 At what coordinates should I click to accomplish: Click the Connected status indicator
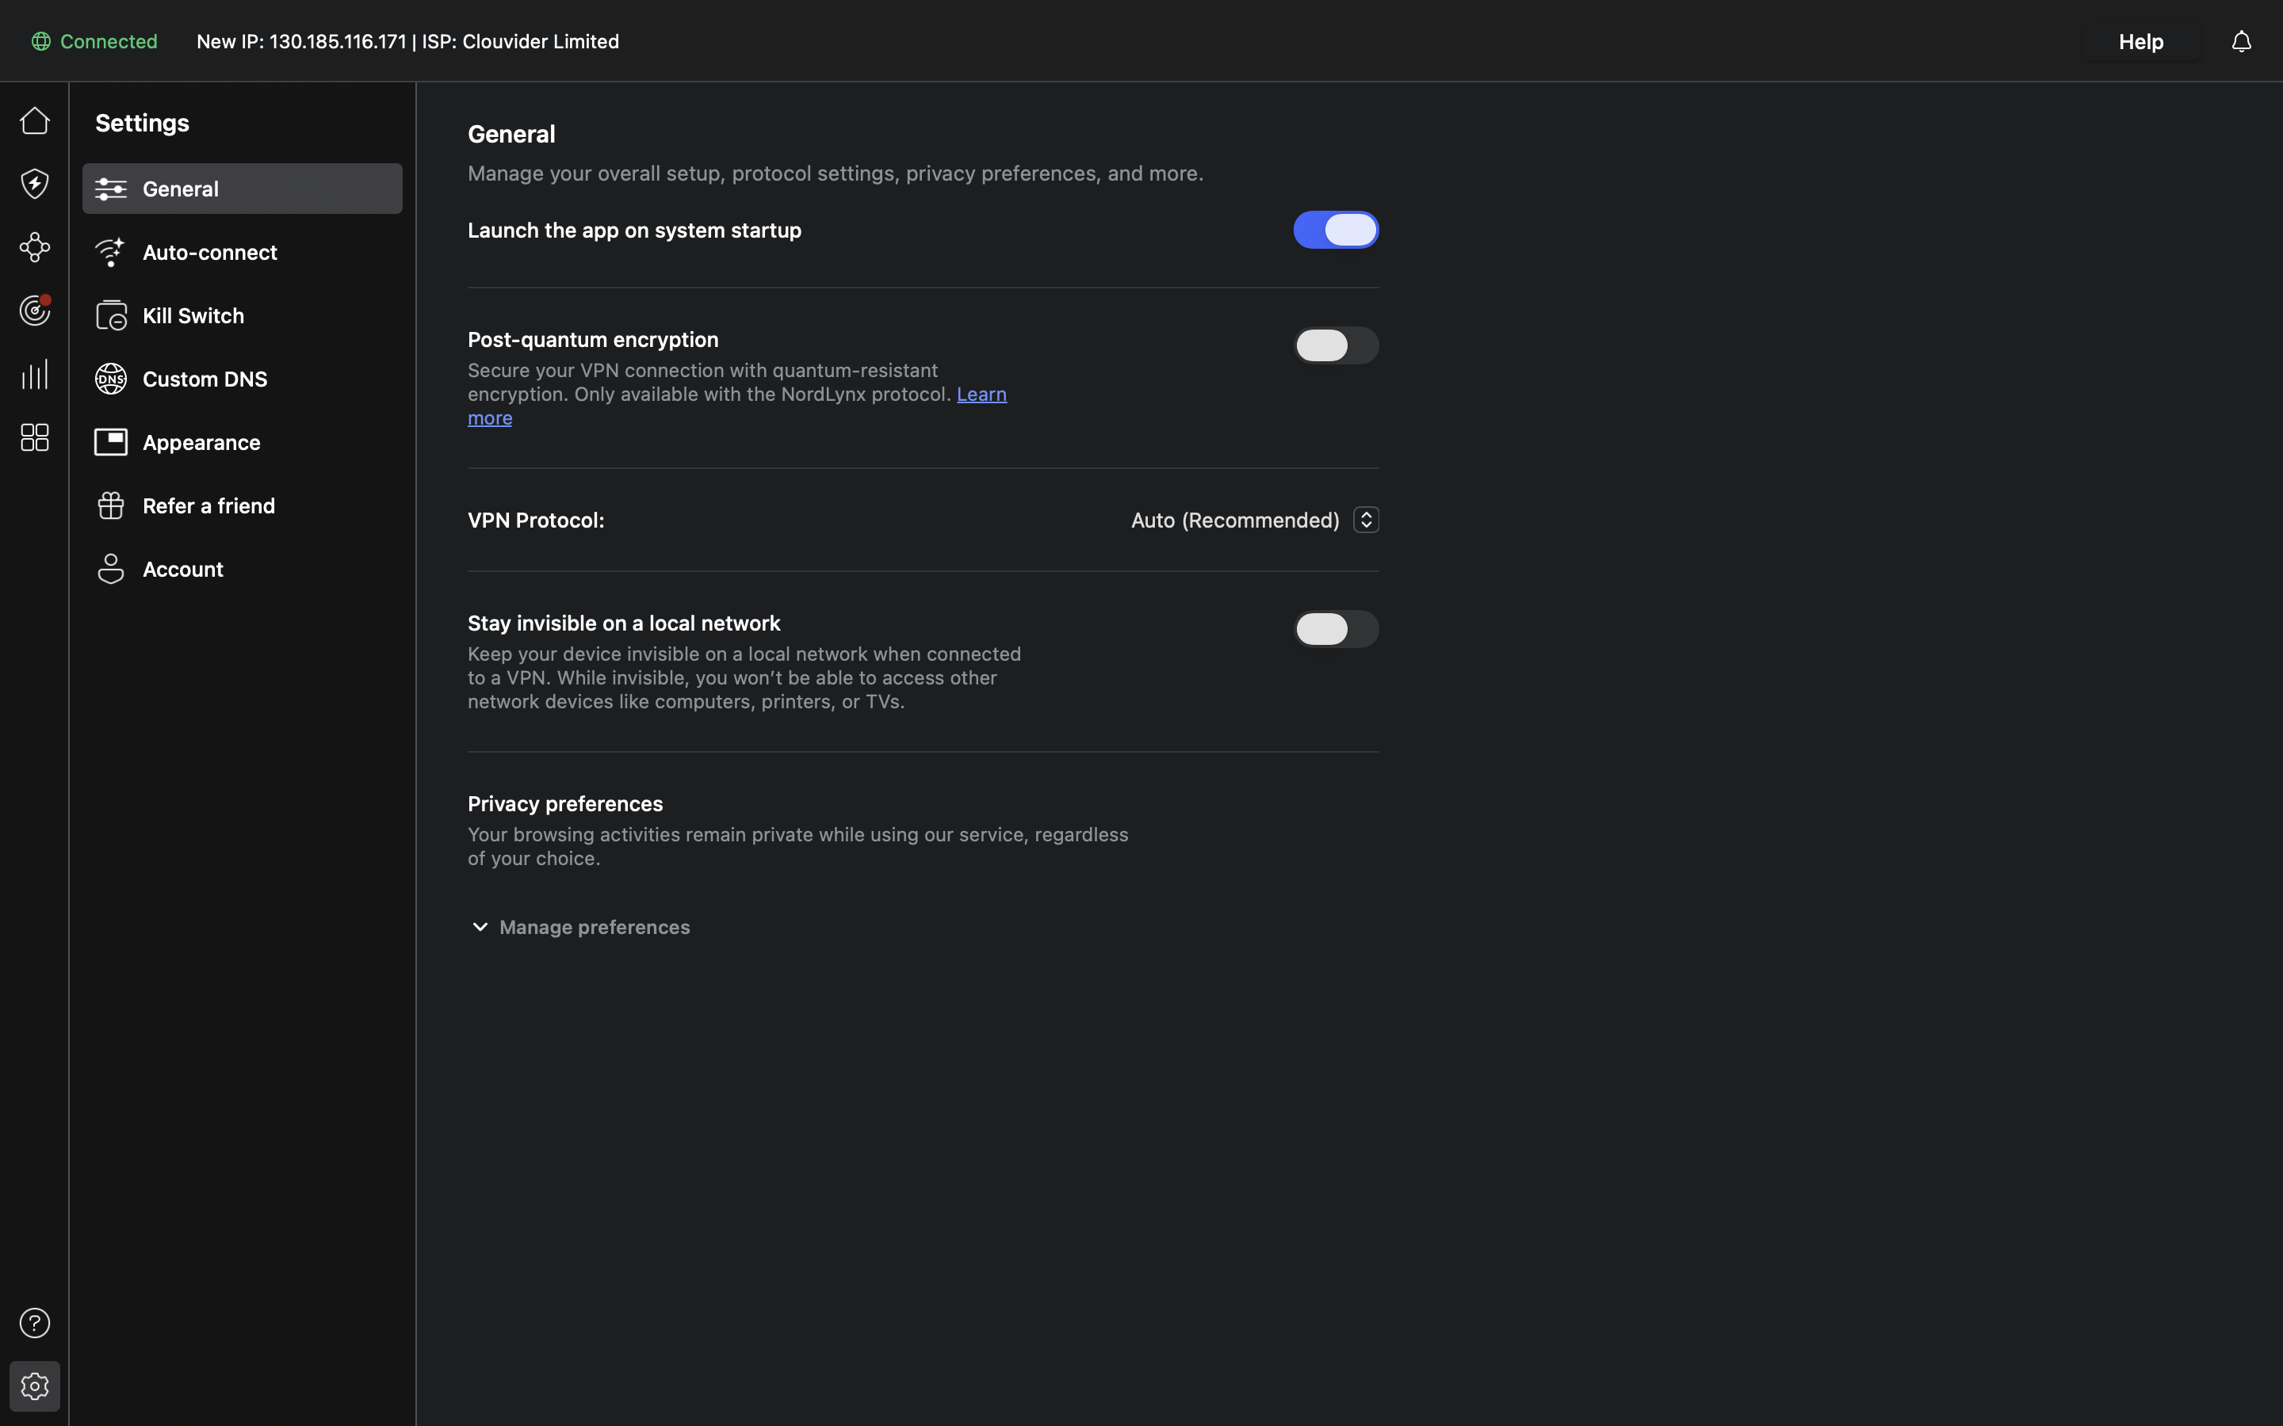point(94,40)
